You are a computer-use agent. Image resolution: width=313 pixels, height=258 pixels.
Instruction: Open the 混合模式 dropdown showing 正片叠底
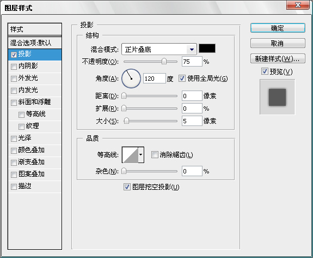click(159, 49)
